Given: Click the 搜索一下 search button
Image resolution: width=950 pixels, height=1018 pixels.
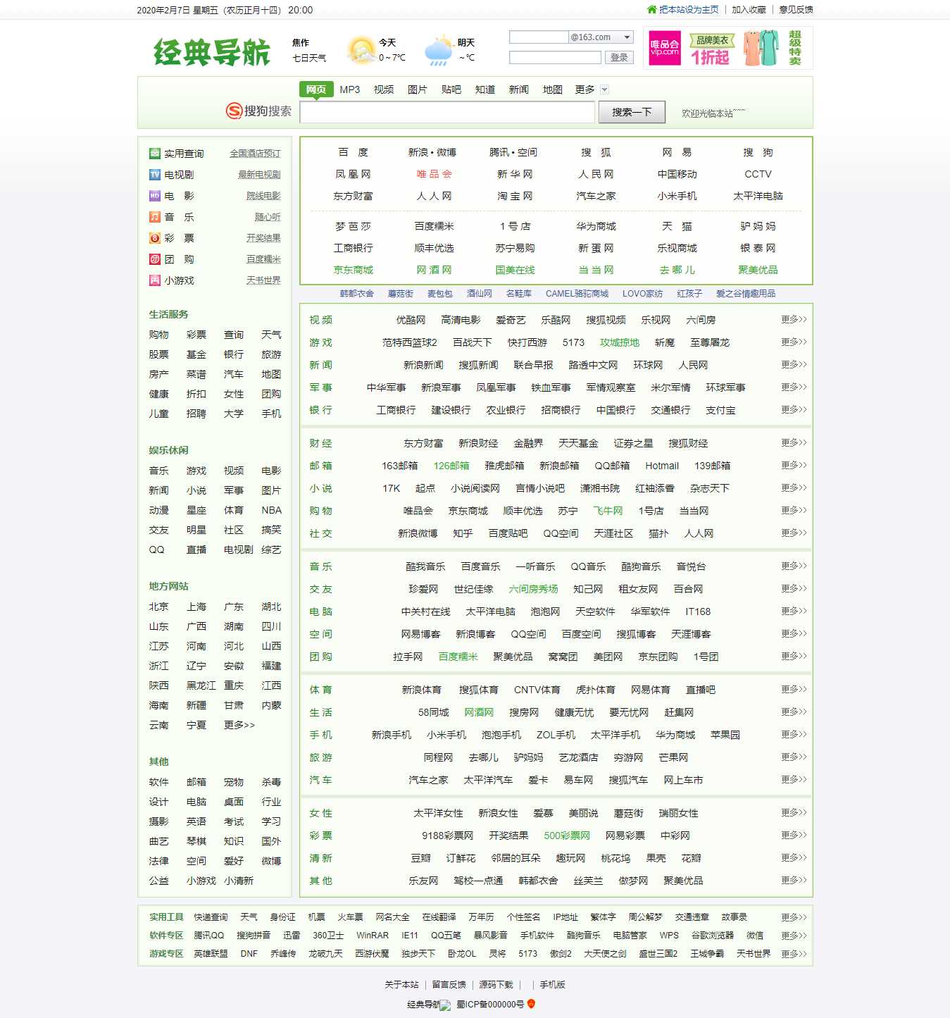Looking at the screenshot, I should tap(630, 111).
